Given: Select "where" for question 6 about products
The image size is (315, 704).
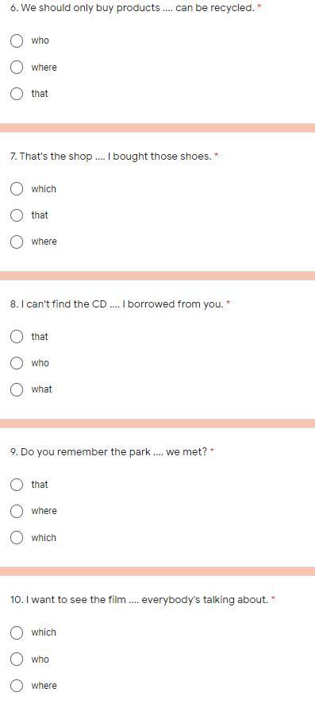Looking at the screenshot, I should (x=17, y=68).
